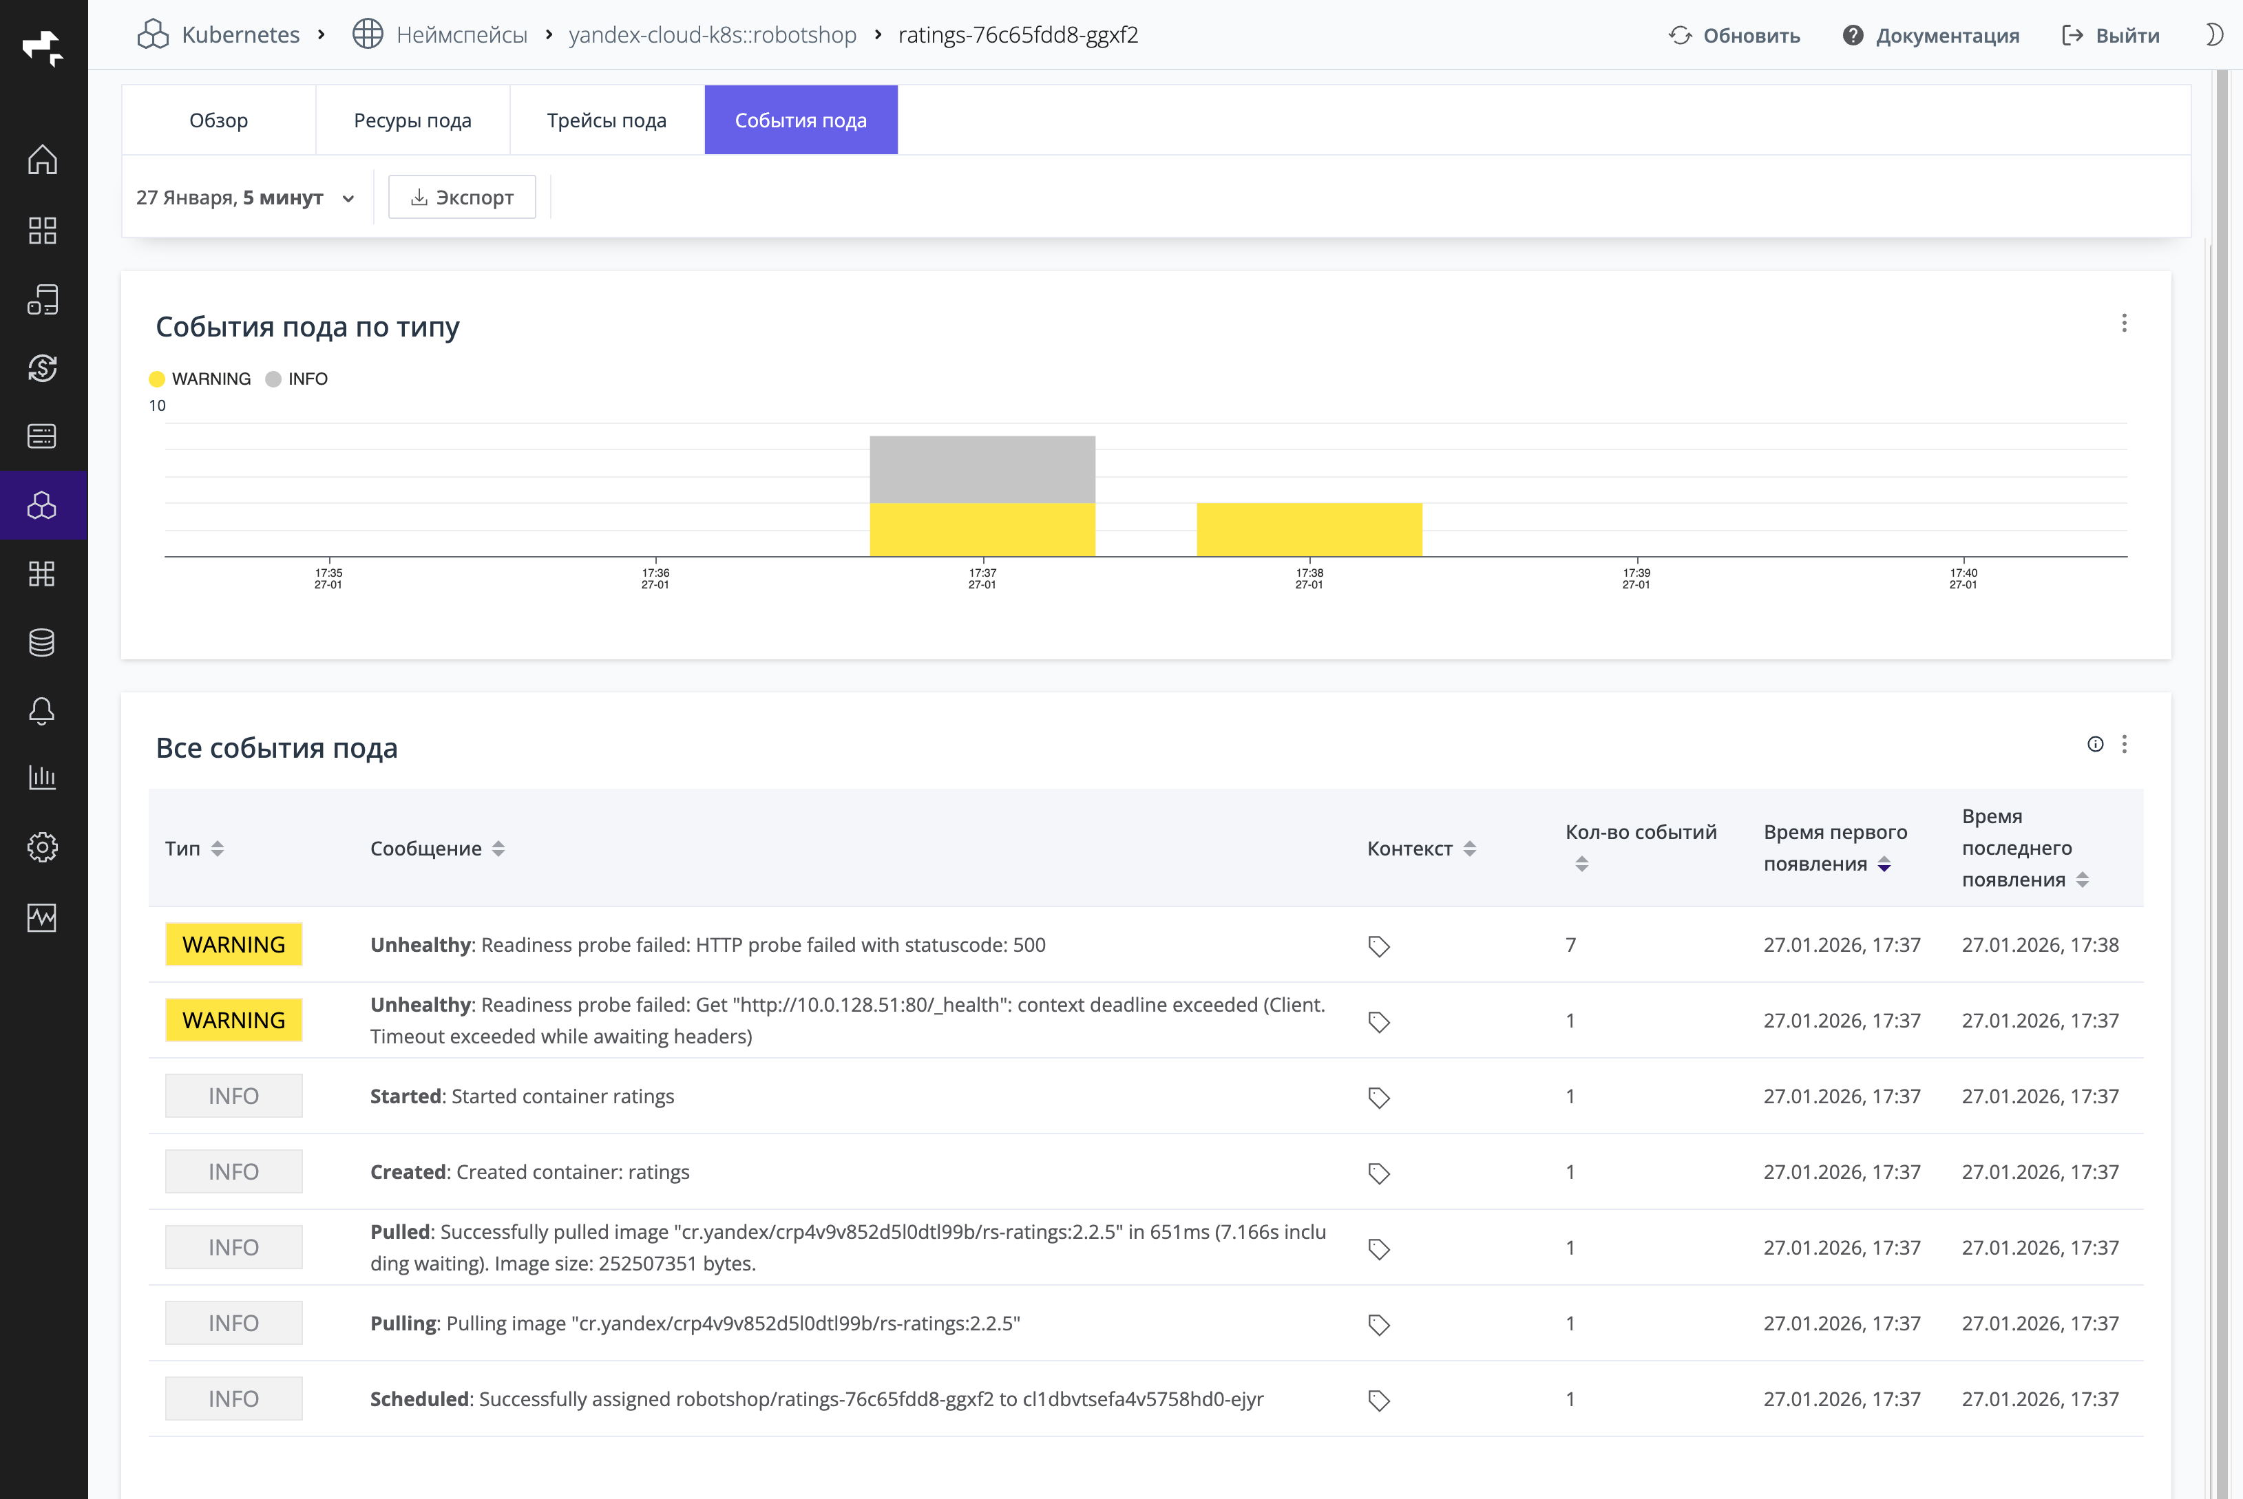Click the Kubernetes cubes sidebar icon
The width and height of the screenshot is (2243, 1499).
(42, 504)
